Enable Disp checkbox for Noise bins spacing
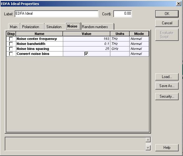The image size is (183, 156). pos(11,49)
